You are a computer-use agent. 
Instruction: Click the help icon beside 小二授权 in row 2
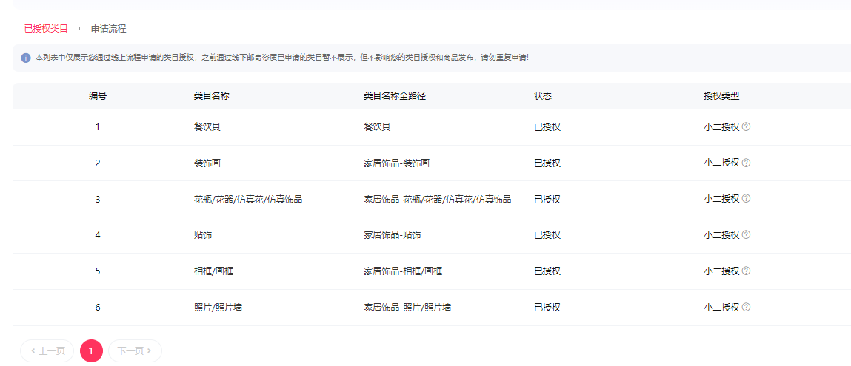pos(746,163)
